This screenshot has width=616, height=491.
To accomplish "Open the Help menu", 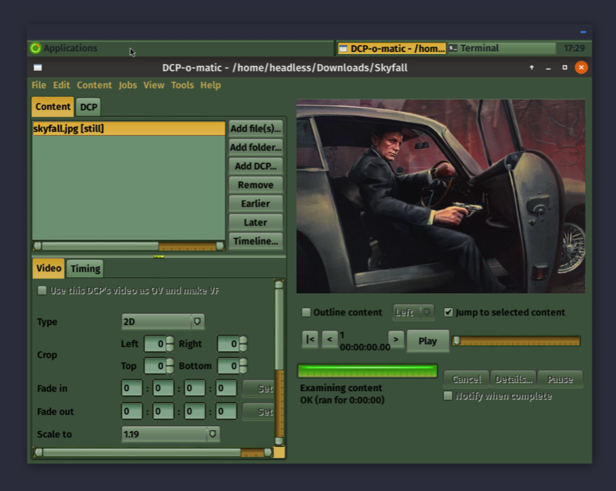I will [211, 85].
